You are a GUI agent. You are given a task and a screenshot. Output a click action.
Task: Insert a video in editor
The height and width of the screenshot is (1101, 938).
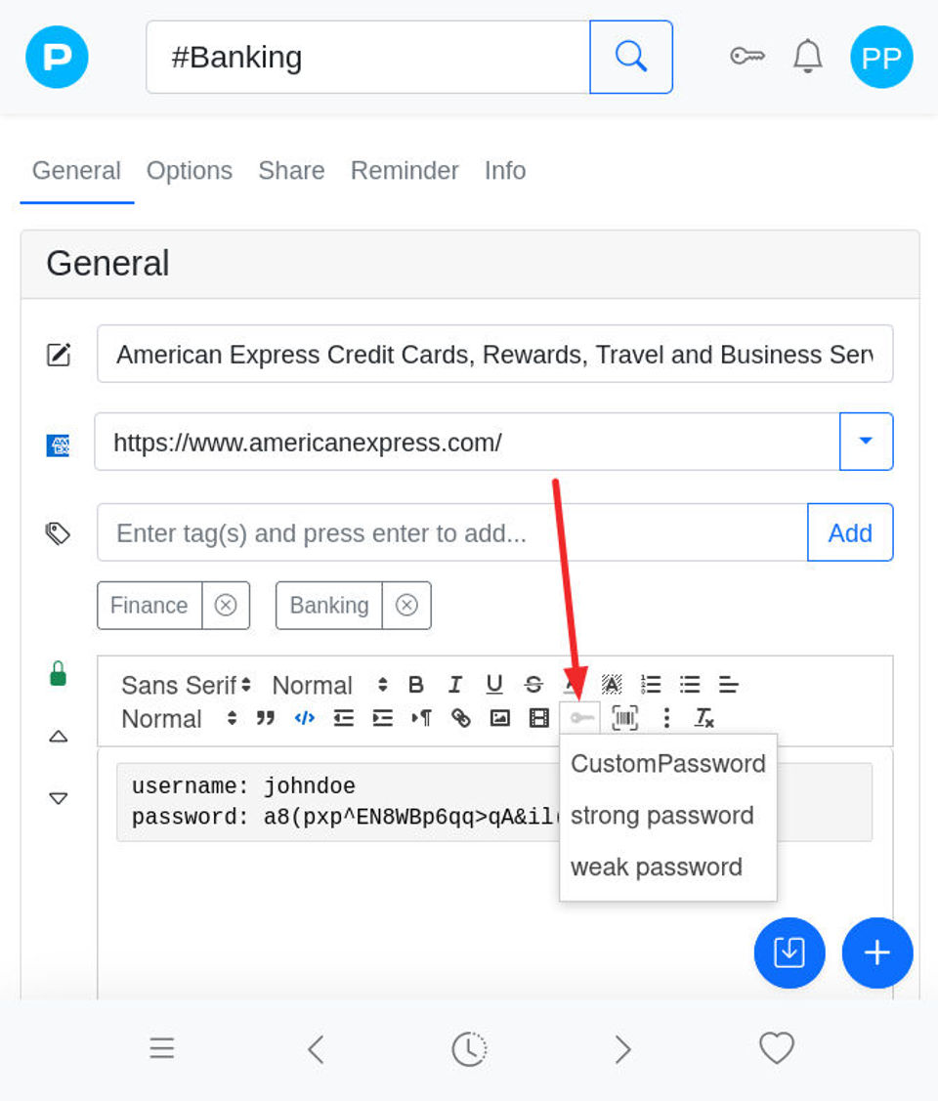pyautogui.click(x=539, y=718)
